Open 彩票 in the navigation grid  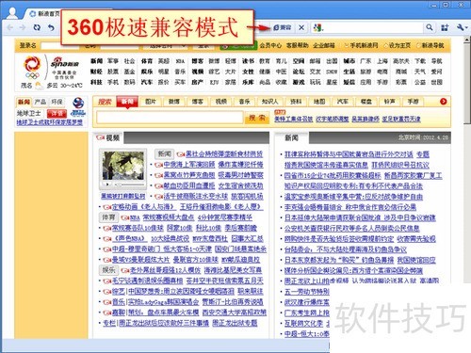pyautogui.click(x=401, y=82)
